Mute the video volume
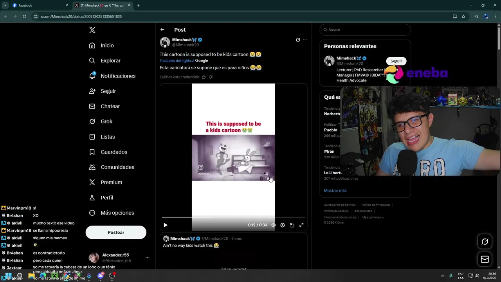The height and width of the screenshot is (282, 501). 273,225
